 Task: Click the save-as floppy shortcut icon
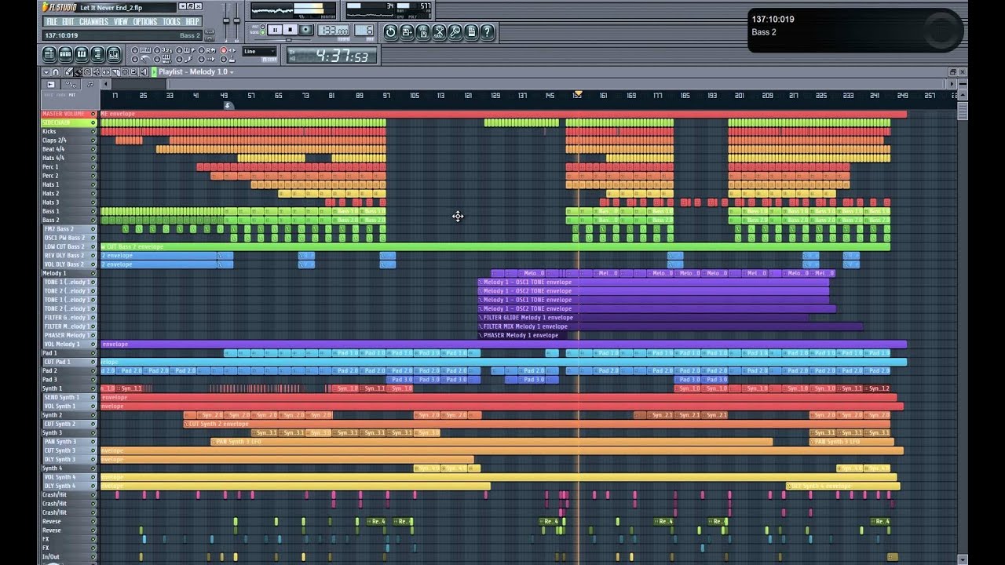(407, 32)
